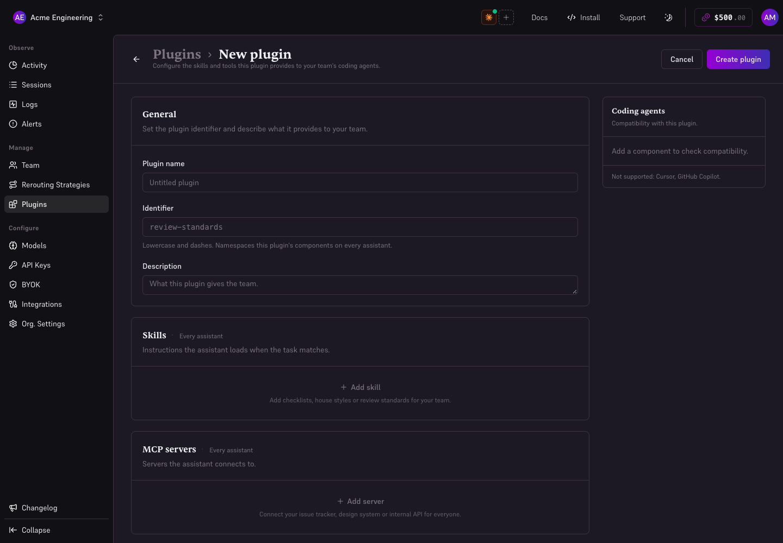The width and height of the screenshot is (783, 543).
Task: Click the Collapse arrow icon
Action: coord(13,530)
